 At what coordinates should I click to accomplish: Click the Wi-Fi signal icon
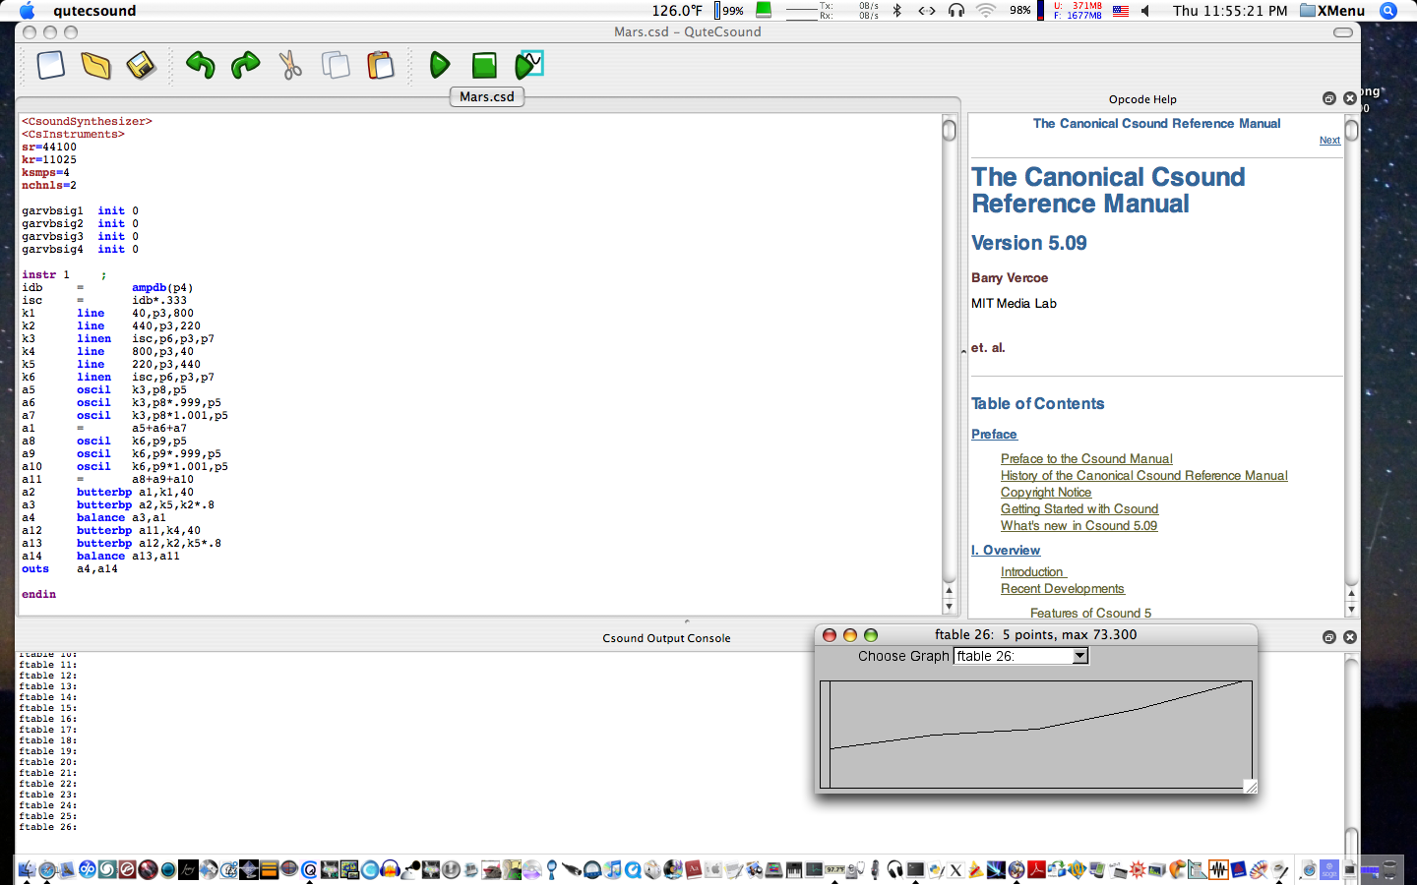click(x=985, y=11)
